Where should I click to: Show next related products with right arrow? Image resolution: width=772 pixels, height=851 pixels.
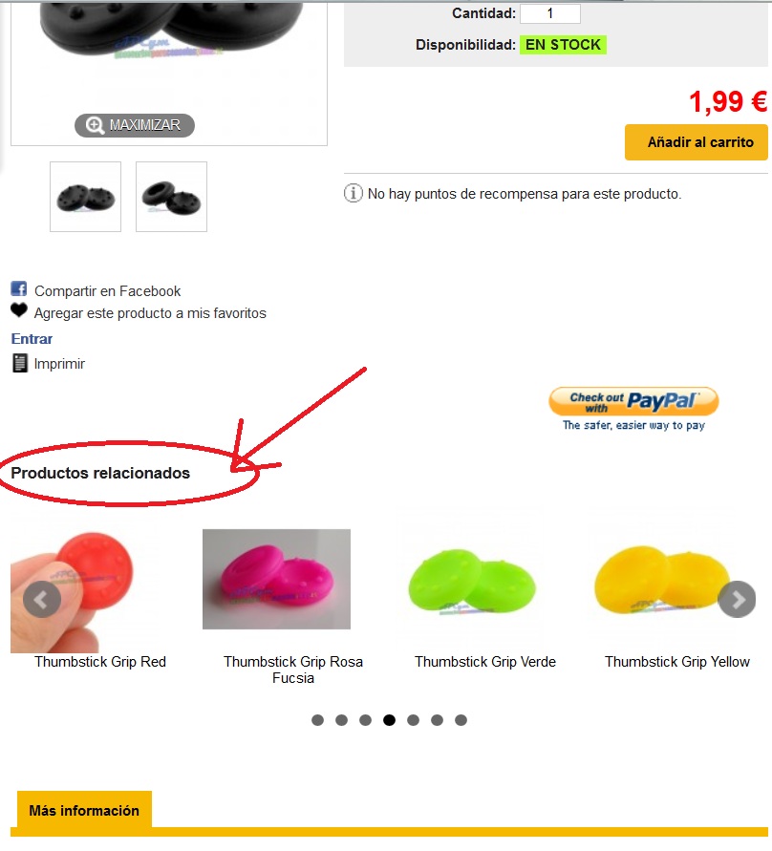point(737,599)
